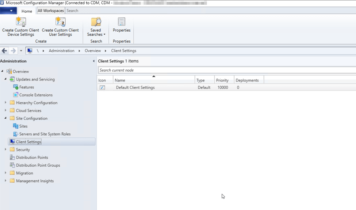The image size is (356, 210).
Task: Open Servers and Site System Roles
Action: click(x=45, y=134)
